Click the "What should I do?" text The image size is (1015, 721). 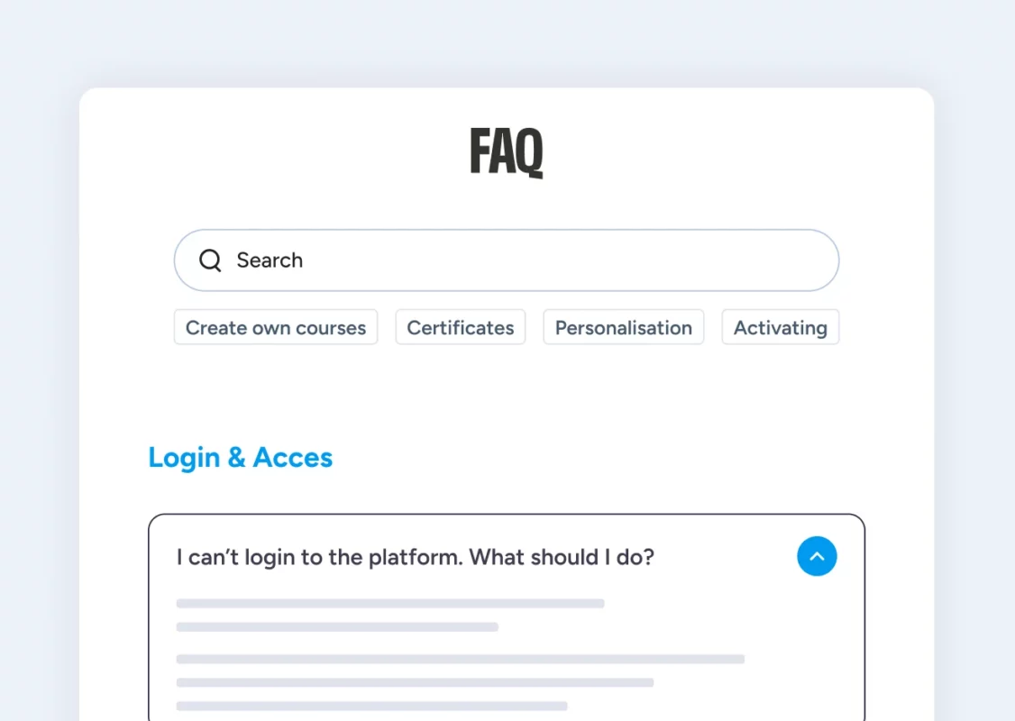point(562,557)
